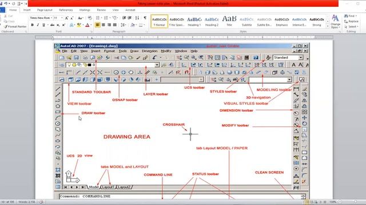Expand the Styles pane launcher
The image size is (366, 205).
coord(340,31)
